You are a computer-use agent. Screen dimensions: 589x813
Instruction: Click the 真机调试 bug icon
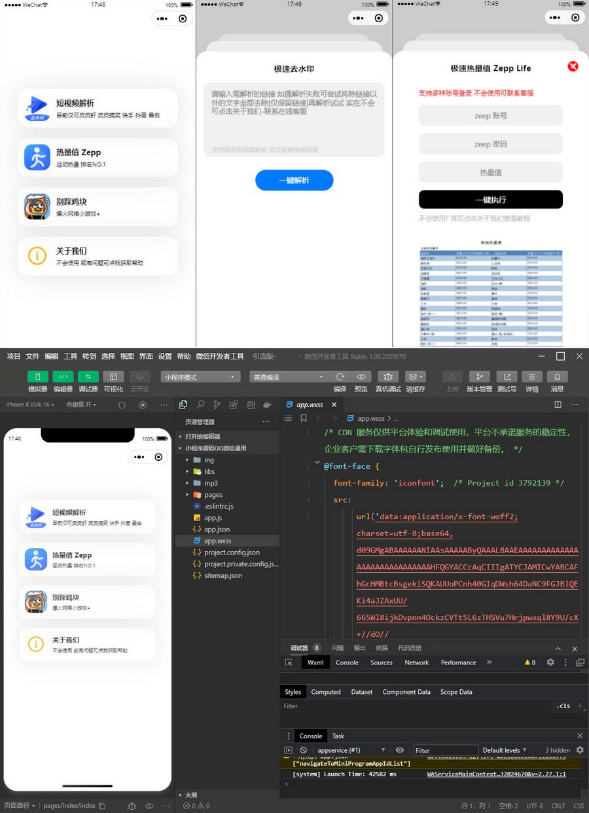388,376
